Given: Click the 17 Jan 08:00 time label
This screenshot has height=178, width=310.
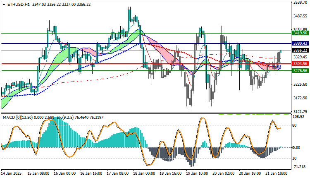Looking at the screenshot, I should point(118,173).
